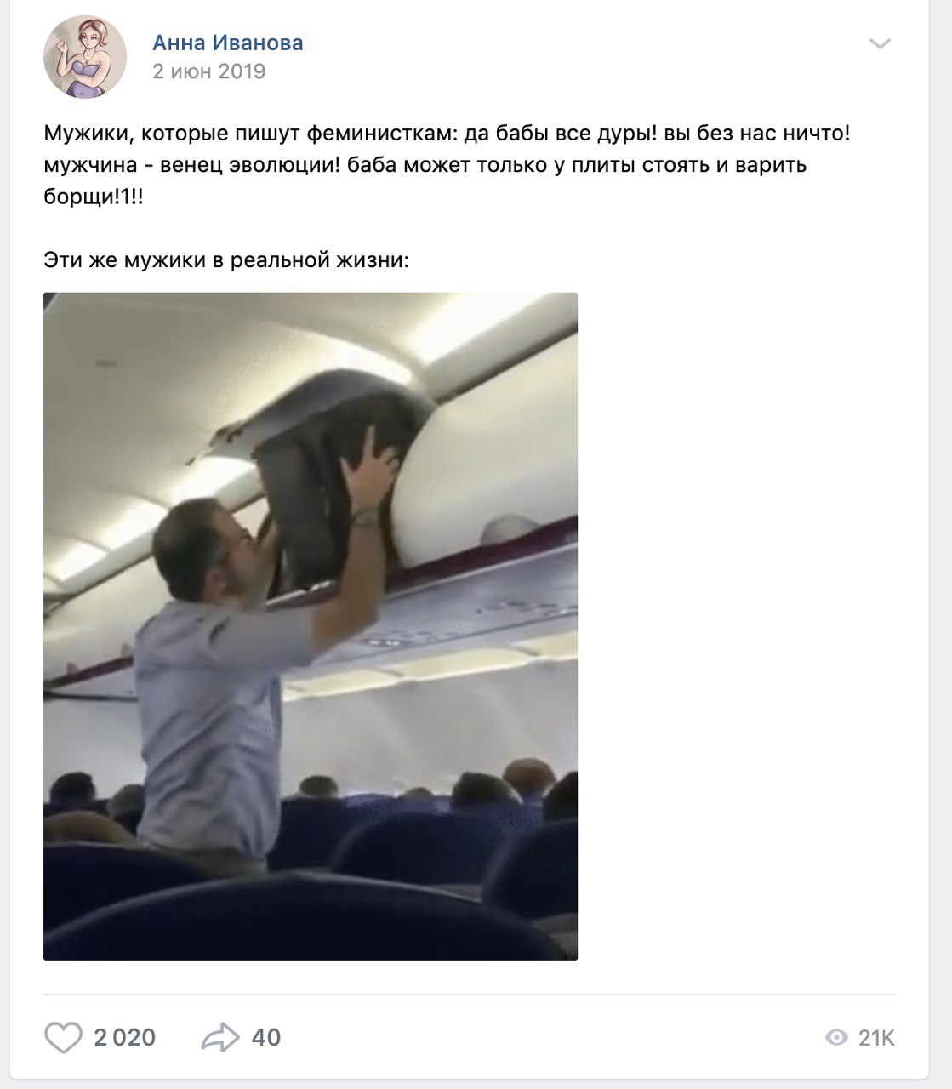The width and height of the screenshot is (952, 1089).
Task: Expand the post options chevron menu
Action: [x=880, y=43]
